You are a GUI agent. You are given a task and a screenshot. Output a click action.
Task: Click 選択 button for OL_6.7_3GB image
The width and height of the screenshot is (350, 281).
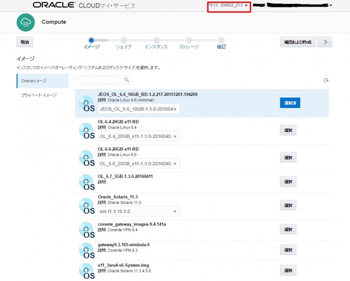tap(288, 181)
